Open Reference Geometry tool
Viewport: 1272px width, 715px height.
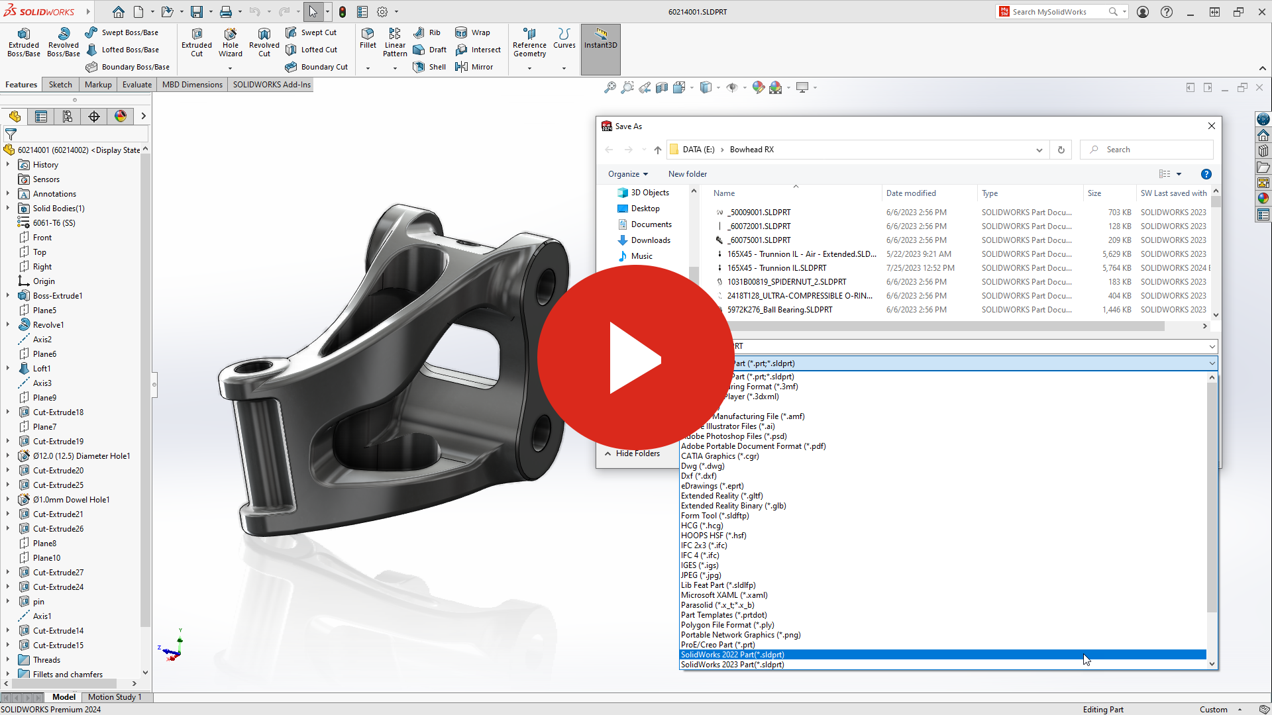pos(529,43)
